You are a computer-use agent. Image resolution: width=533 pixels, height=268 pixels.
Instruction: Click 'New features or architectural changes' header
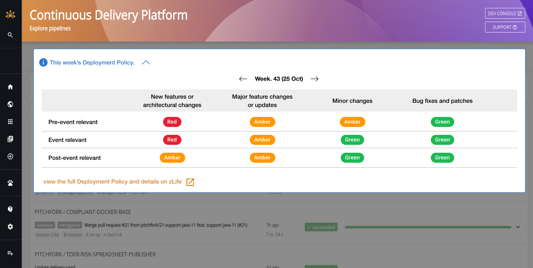coord(172,101)
